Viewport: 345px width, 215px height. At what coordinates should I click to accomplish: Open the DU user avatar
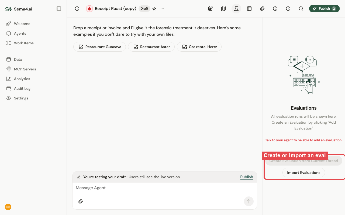8,207
